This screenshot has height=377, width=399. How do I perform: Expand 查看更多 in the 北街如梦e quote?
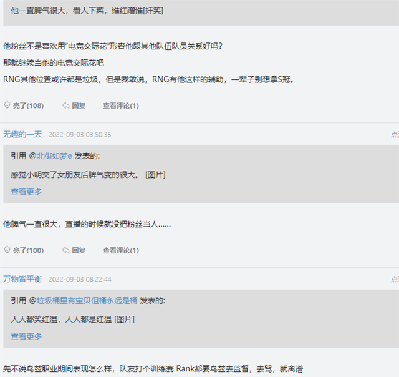pyautogui.click(x=26, y=192)
